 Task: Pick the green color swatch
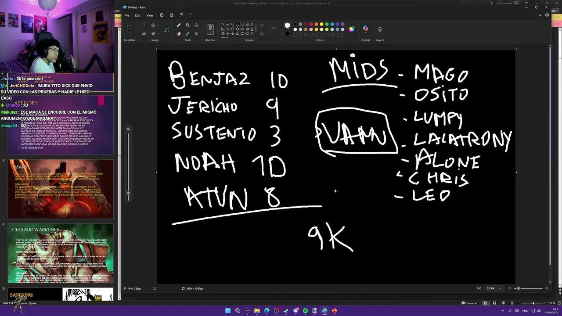[x=327, y=24]
